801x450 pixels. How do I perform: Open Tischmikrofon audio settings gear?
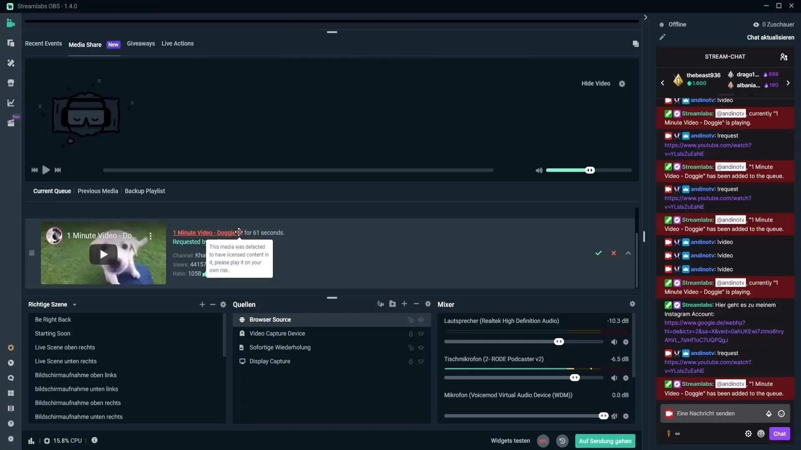tap(626, 378)
